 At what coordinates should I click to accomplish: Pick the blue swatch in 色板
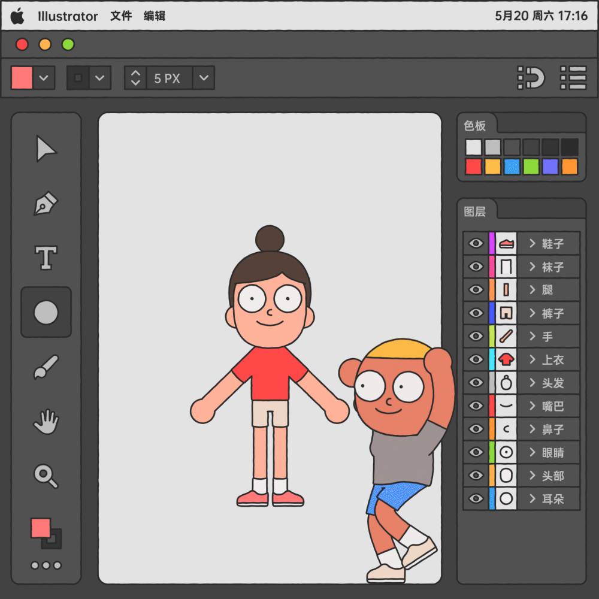pyautogui.click(x=512, y=167)
